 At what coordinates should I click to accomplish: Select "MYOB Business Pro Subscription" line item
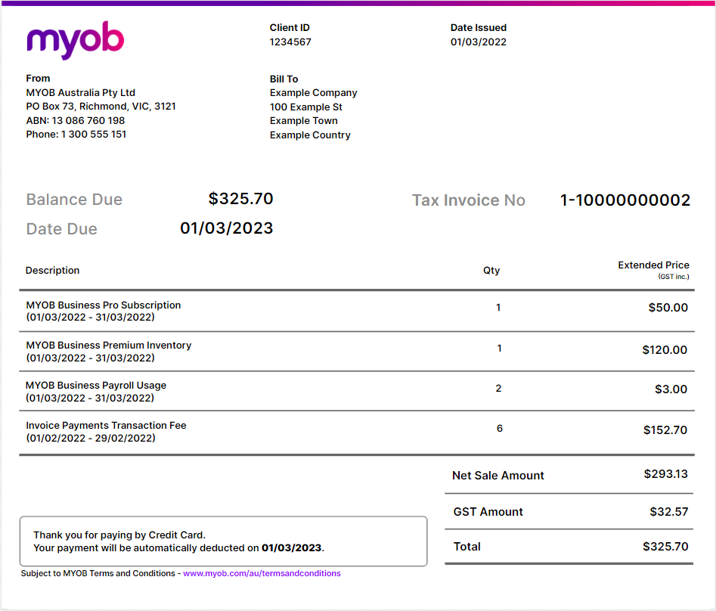pyautogui.click(x=103, y=305)
